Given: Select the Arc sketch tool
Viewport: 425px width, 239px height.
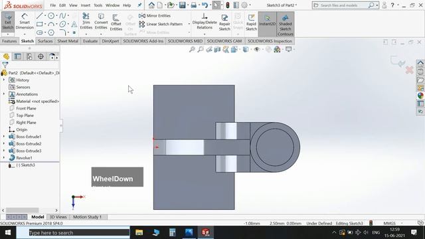Looking at the screenshot, I should pos(51,25).
